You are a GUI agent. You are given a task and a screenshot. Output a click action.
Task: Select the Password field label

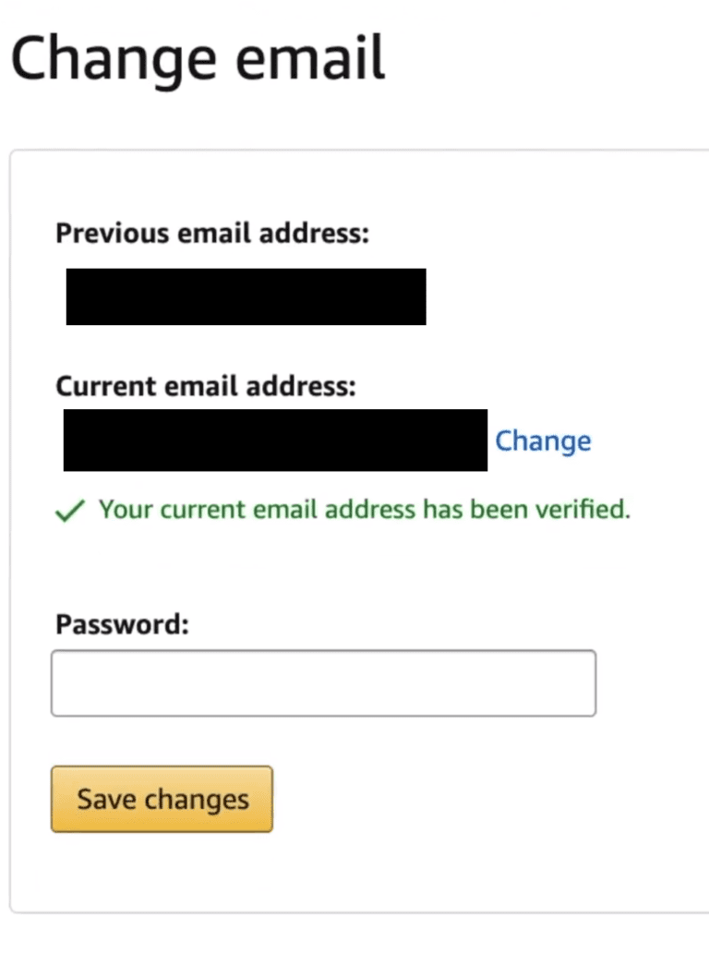(x=120, y=624)
